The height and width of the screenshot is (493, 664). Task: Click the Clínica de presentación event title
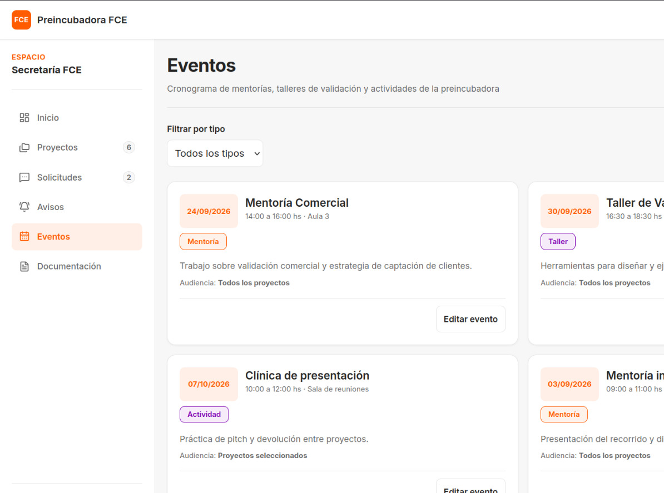[307, 375]
